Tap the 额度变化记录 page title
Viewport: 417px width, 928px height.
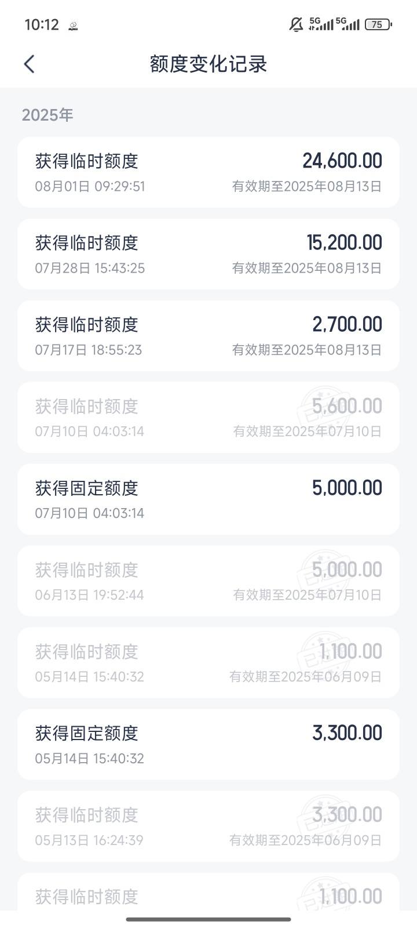click(209, 64)
